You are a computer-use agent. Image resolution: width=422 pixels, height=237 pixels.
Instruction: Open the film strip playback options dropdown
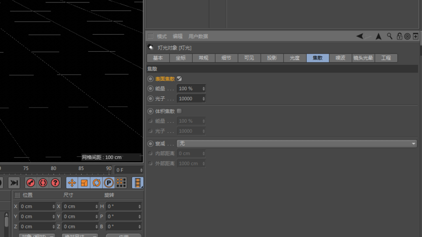[138, 182]
